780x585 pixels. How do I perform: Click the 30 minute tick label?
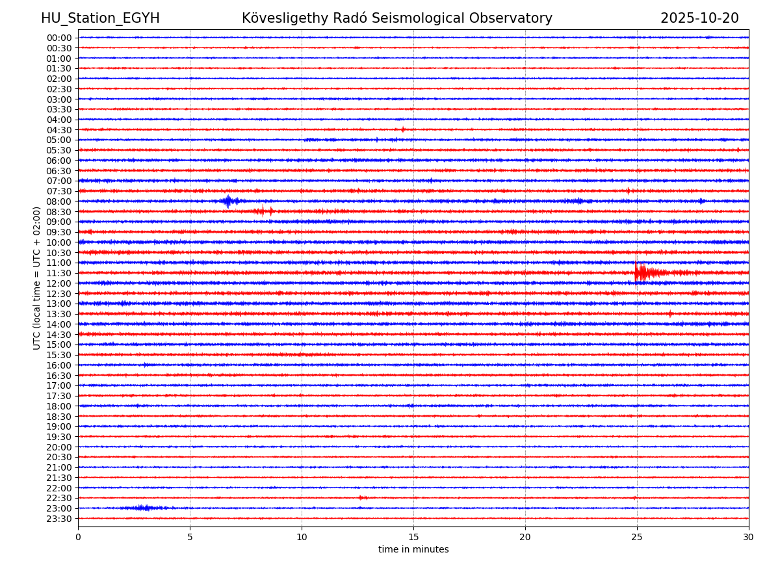[x=748, y=537]
